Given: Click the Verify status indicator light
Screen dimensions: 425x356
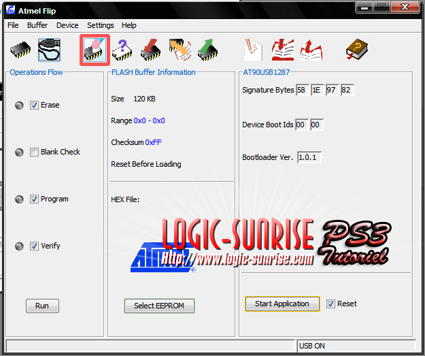Looking at the screenshot, I should click(19, 246).
